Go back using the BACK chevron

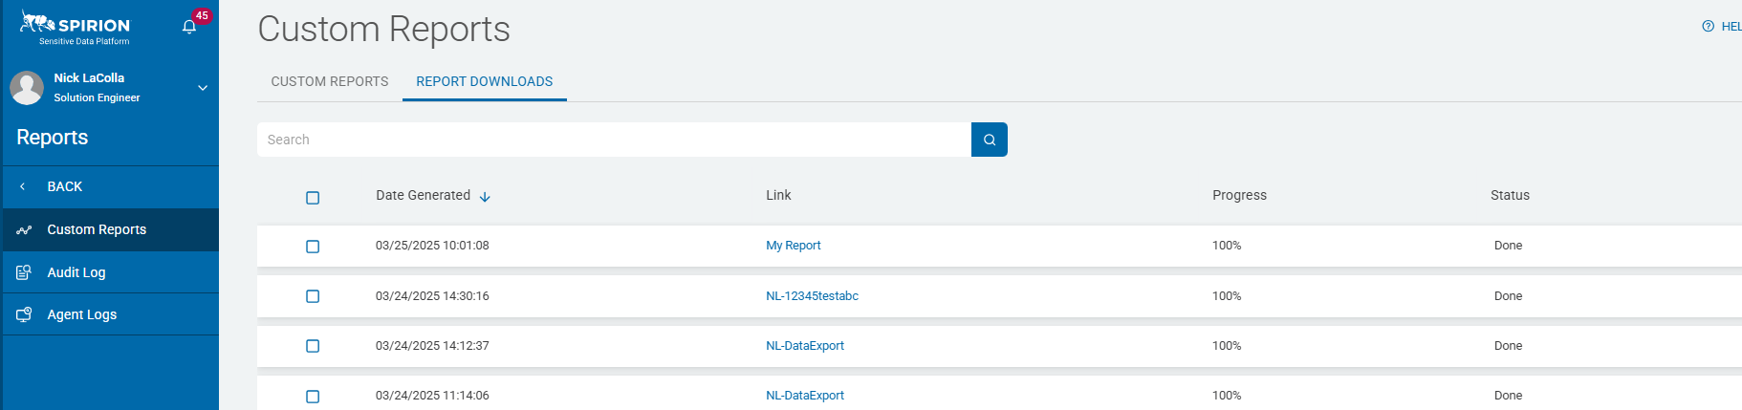coord(23,186)
